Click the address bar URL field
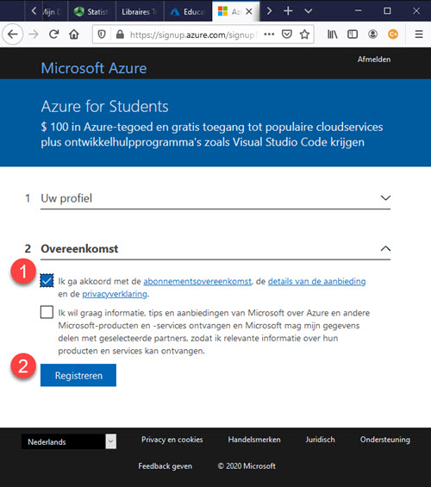Screen dimensions: 431x487 (x=192, y=34)
